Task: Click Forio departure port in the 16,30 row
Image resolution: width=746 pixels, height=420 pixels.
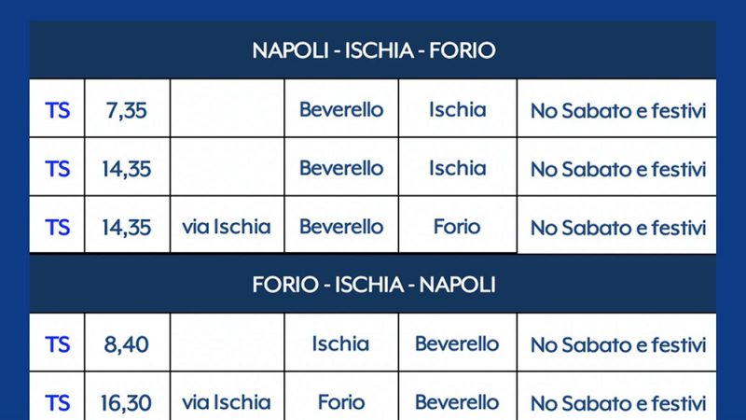Action: point(341,403)
